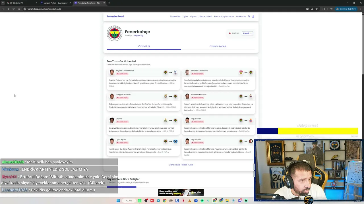This screenshot has width=364, height=204.
Task: Click the Norton online banking ad banner
Action: coord(181,192)
